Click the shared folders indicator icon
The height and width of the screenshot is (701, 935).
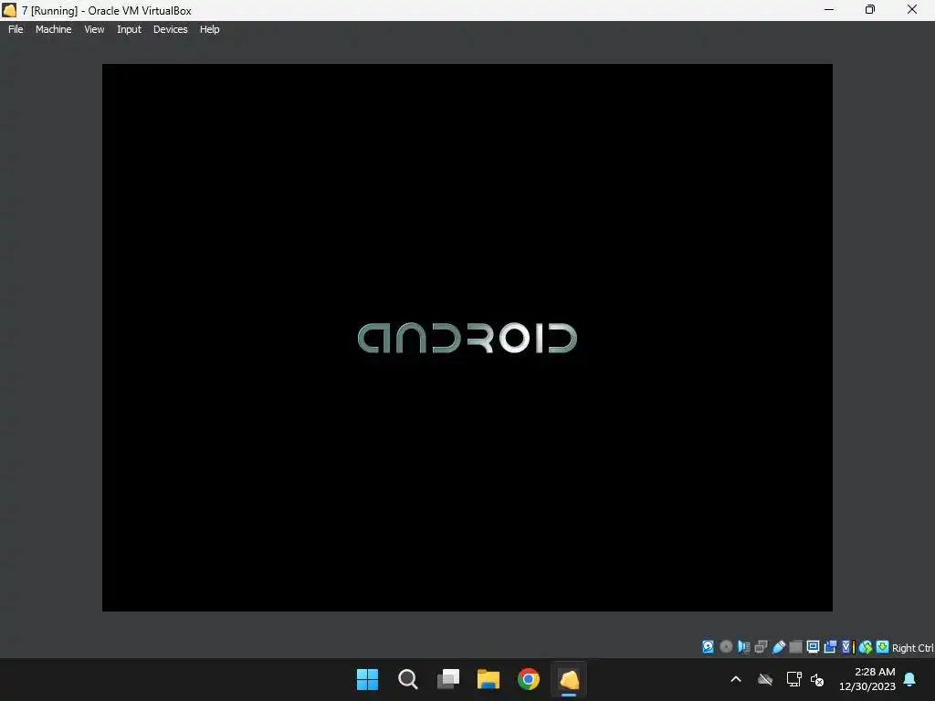coord(795,647)
